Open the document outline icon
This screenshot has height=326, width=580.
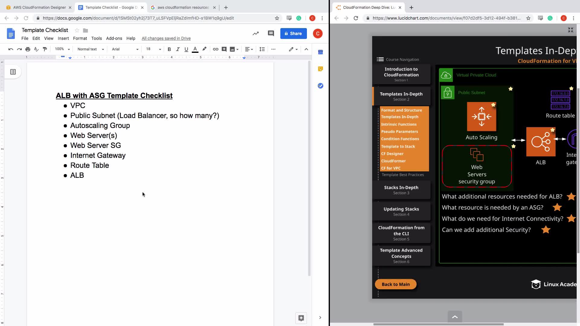point(13,72)
